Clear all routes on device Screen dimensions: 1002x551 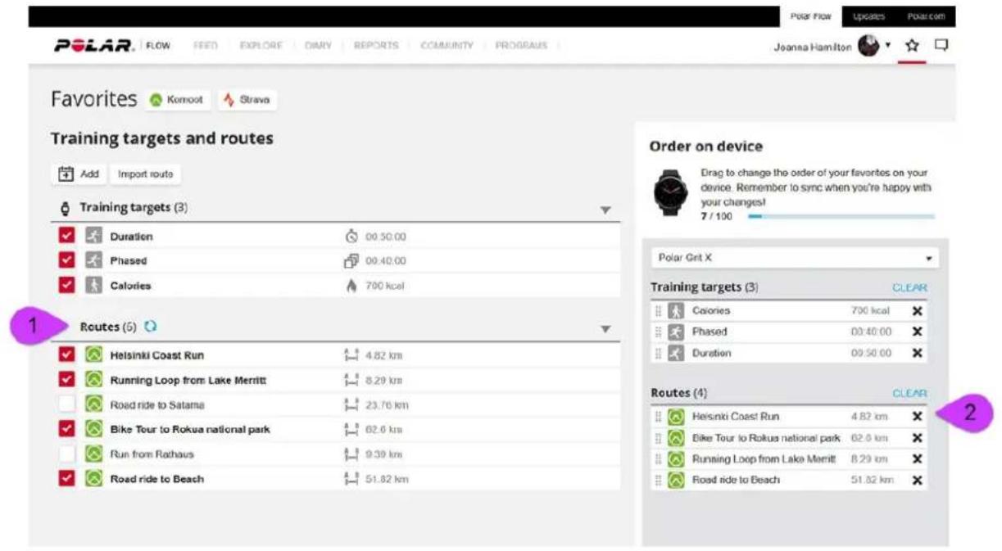[909, 394]
